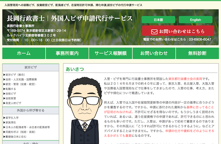Open 技術・人文知識・国際業務 link

(20, 80)
